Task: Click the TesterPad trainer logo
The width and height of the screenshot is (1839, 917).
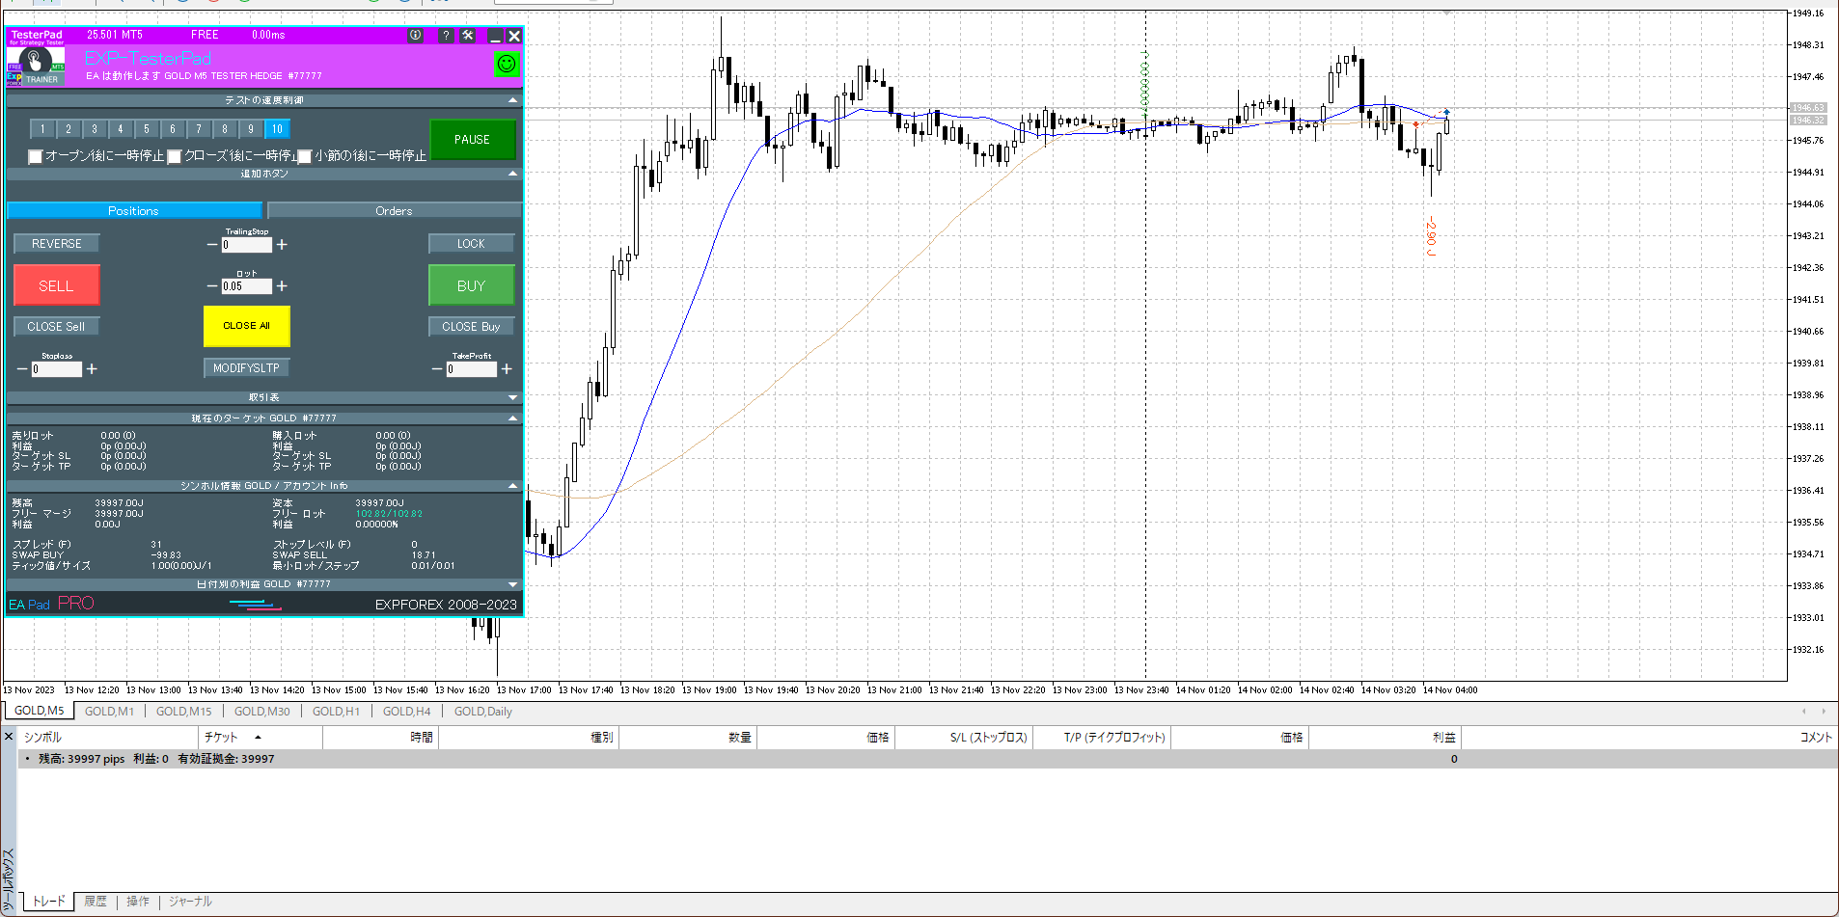Action: [x=36, y=66]
